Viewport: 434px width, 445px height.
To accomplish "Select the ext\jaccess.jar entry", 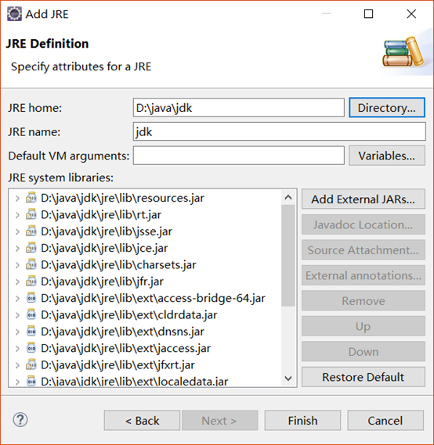I will [126, 349].
